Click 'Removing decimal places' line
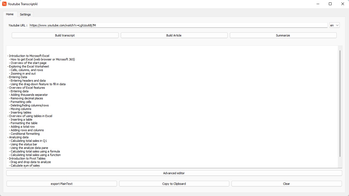This screenshot has width=349, height=196. click(27, 98)
